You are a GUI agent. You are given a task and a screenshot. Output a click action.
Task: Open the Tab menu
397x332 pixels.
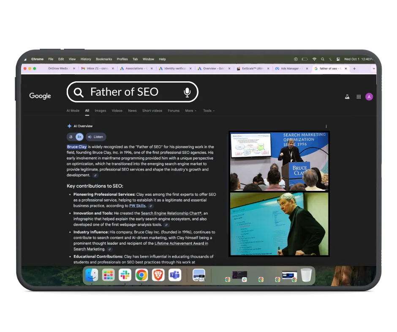coord(135,59)
